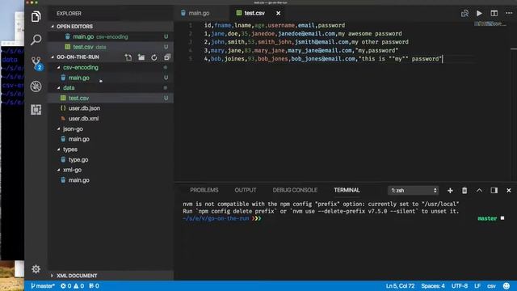Run code with the play button
This screenshot has width=517, height=291.
coord(479,13)
